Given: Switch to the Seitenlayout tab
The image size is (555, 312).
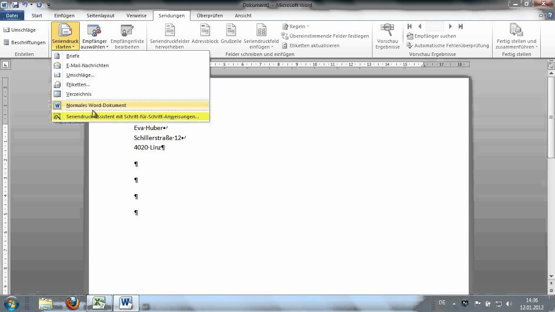Looking at the screenshot, I should (x=101, y=16).
